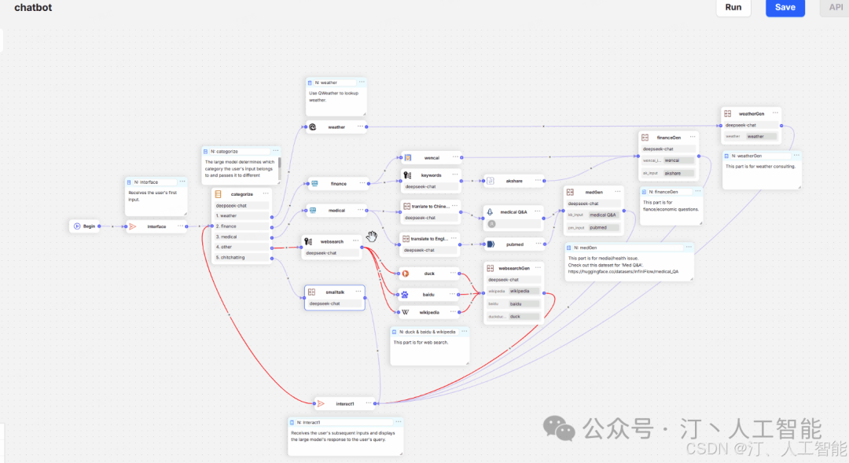Click the DuckDuckGo icon on duck node

tap(405, 274)
